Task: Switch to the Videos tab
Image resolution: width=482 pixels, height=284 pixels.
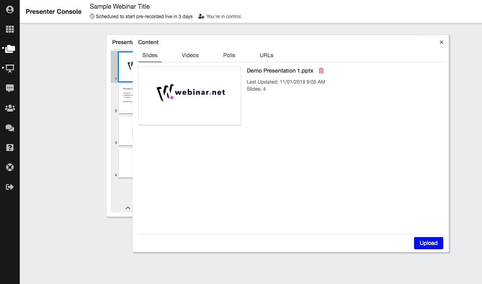Action: 190,55
